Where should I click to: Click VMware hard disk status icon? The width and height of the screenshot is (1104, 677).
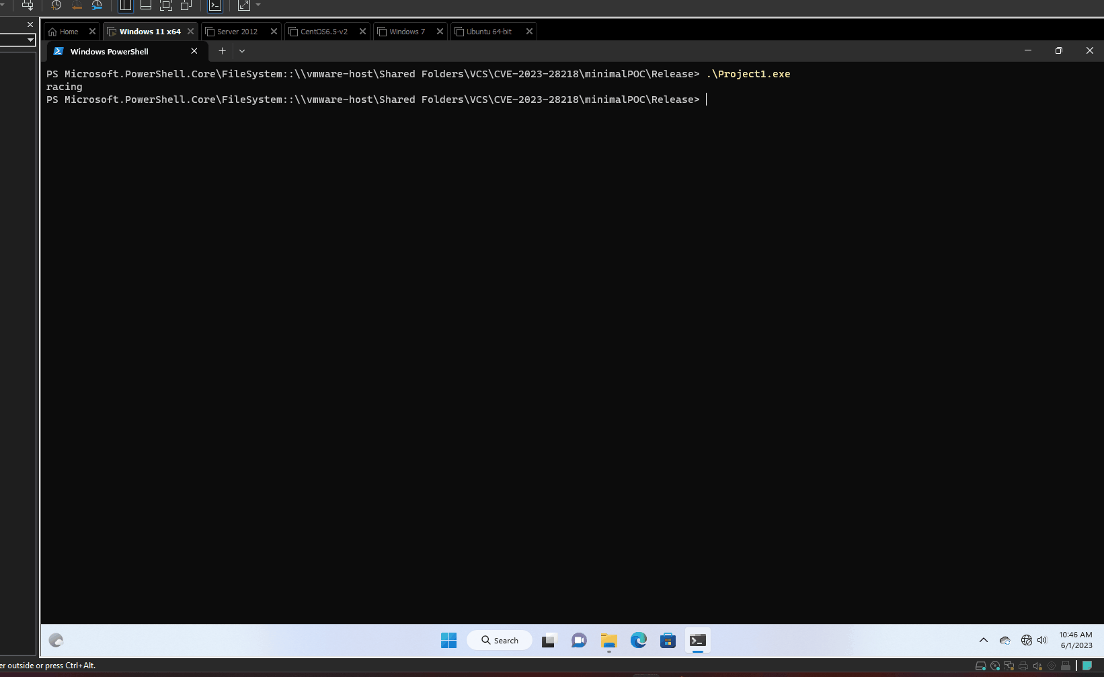(x=981, y=666)
